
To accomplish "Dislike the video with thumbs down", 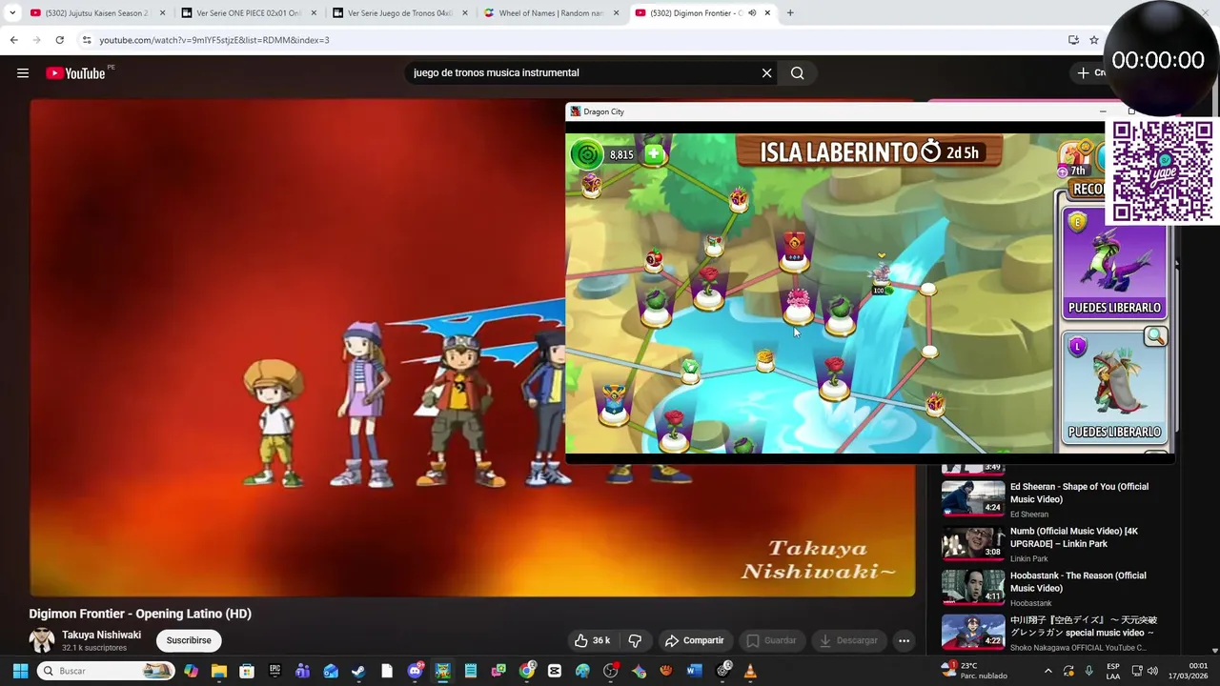I will pyautogui.click(x=635, y=640).
